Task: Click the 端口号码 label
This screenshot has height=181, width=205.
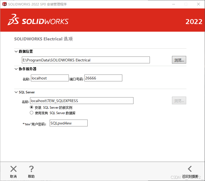Action: [76, 79]
